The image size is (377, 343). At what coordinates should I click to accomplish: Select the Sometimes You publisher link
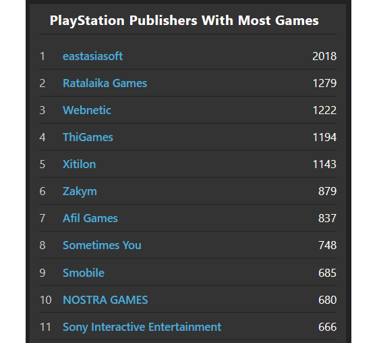[x=102, y=245]
